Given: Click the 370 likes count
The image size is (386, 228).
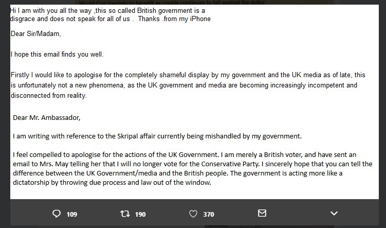Looking at the screenshot, I should [x=209, y=214].
